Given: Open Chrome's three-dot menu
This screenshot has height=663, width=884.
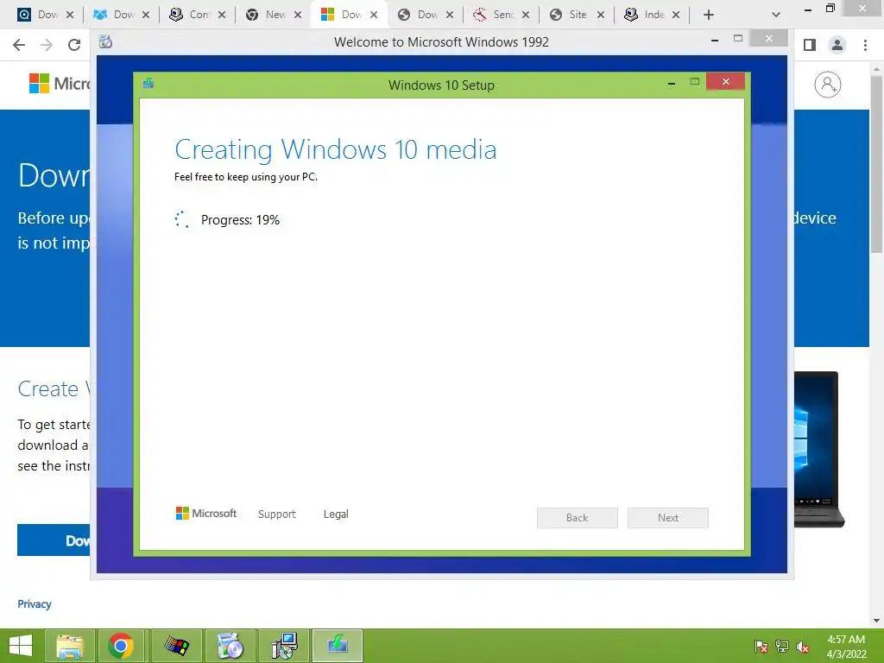Looking at the screenshot, I should coord(865,45).
